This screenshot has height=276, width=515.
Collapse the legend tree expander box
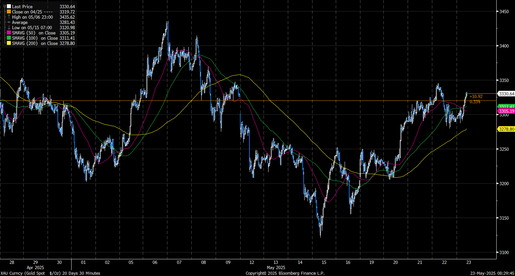[x=5, y=6]
